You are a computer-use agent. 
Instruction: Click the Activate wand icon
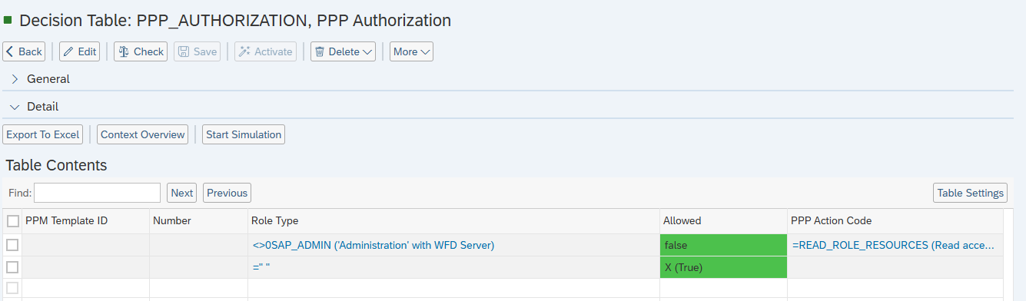tap(244, 51)
